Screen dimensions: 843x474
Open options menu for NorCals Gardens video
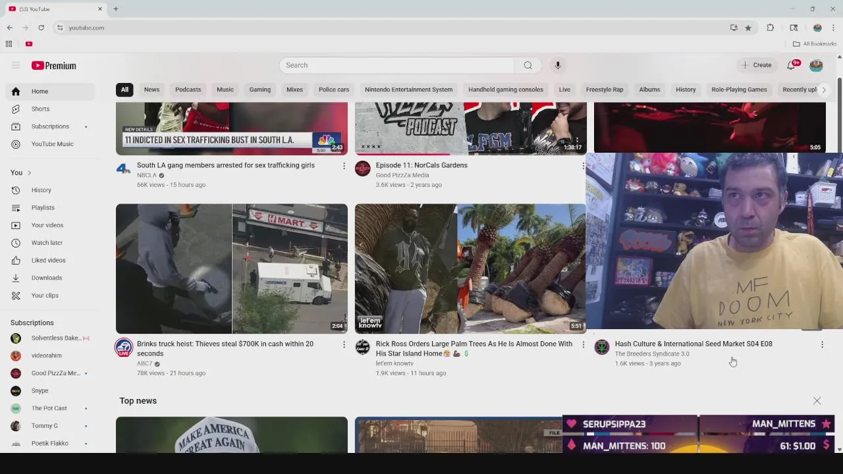tap(583, 166)
